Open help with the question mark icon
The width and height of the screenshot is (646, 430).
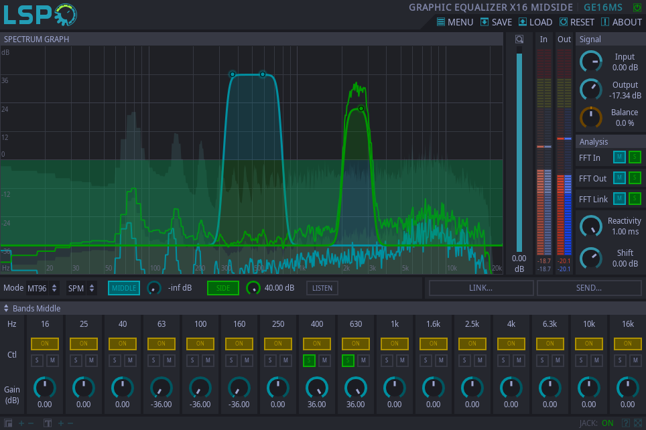point(625,423)
